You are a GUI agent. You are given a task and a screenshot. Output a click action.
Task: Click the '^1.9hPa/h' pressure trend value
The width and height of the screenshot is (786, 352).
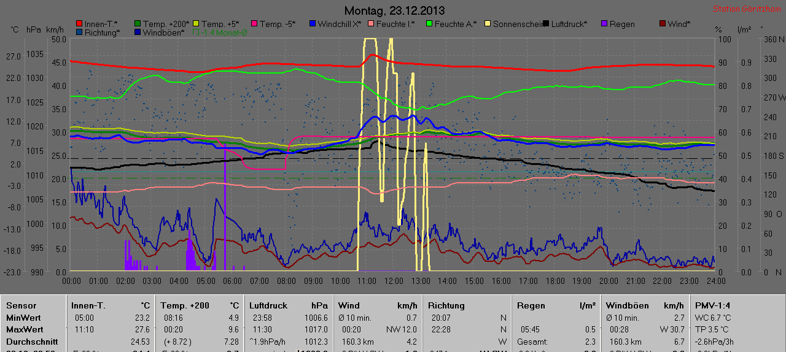click(x=267, y=342)
